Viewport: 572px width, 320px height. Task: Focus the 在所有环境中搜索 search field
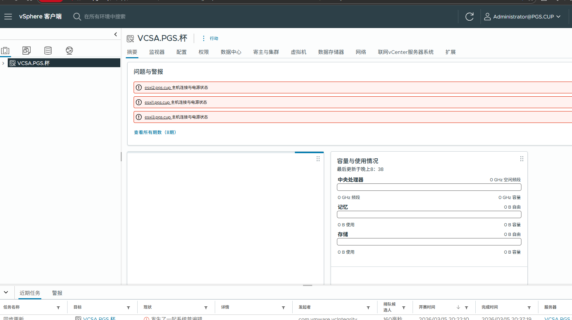coord(105,17)
